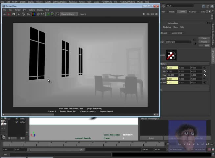This screenshot has width=215, height=158.
Task: Click the map button beside the Value row
Action: [204, 68]
